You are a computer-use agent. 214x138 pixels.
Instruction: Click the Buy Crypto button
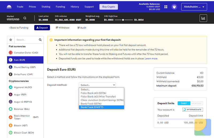109,7
